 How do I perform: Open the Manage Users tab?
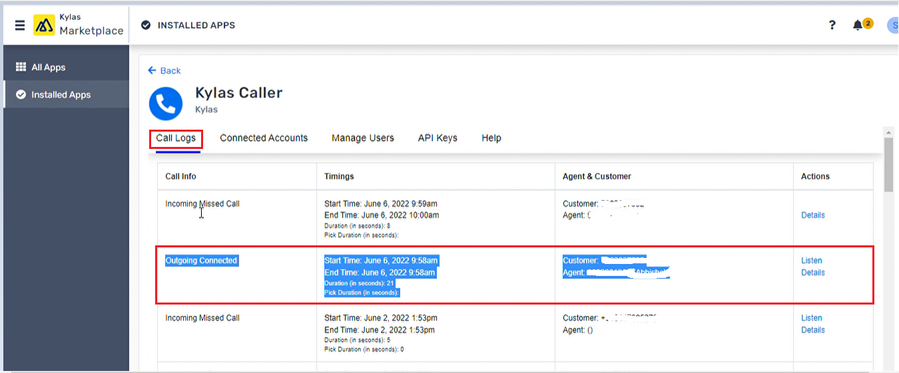pos(363,138)
